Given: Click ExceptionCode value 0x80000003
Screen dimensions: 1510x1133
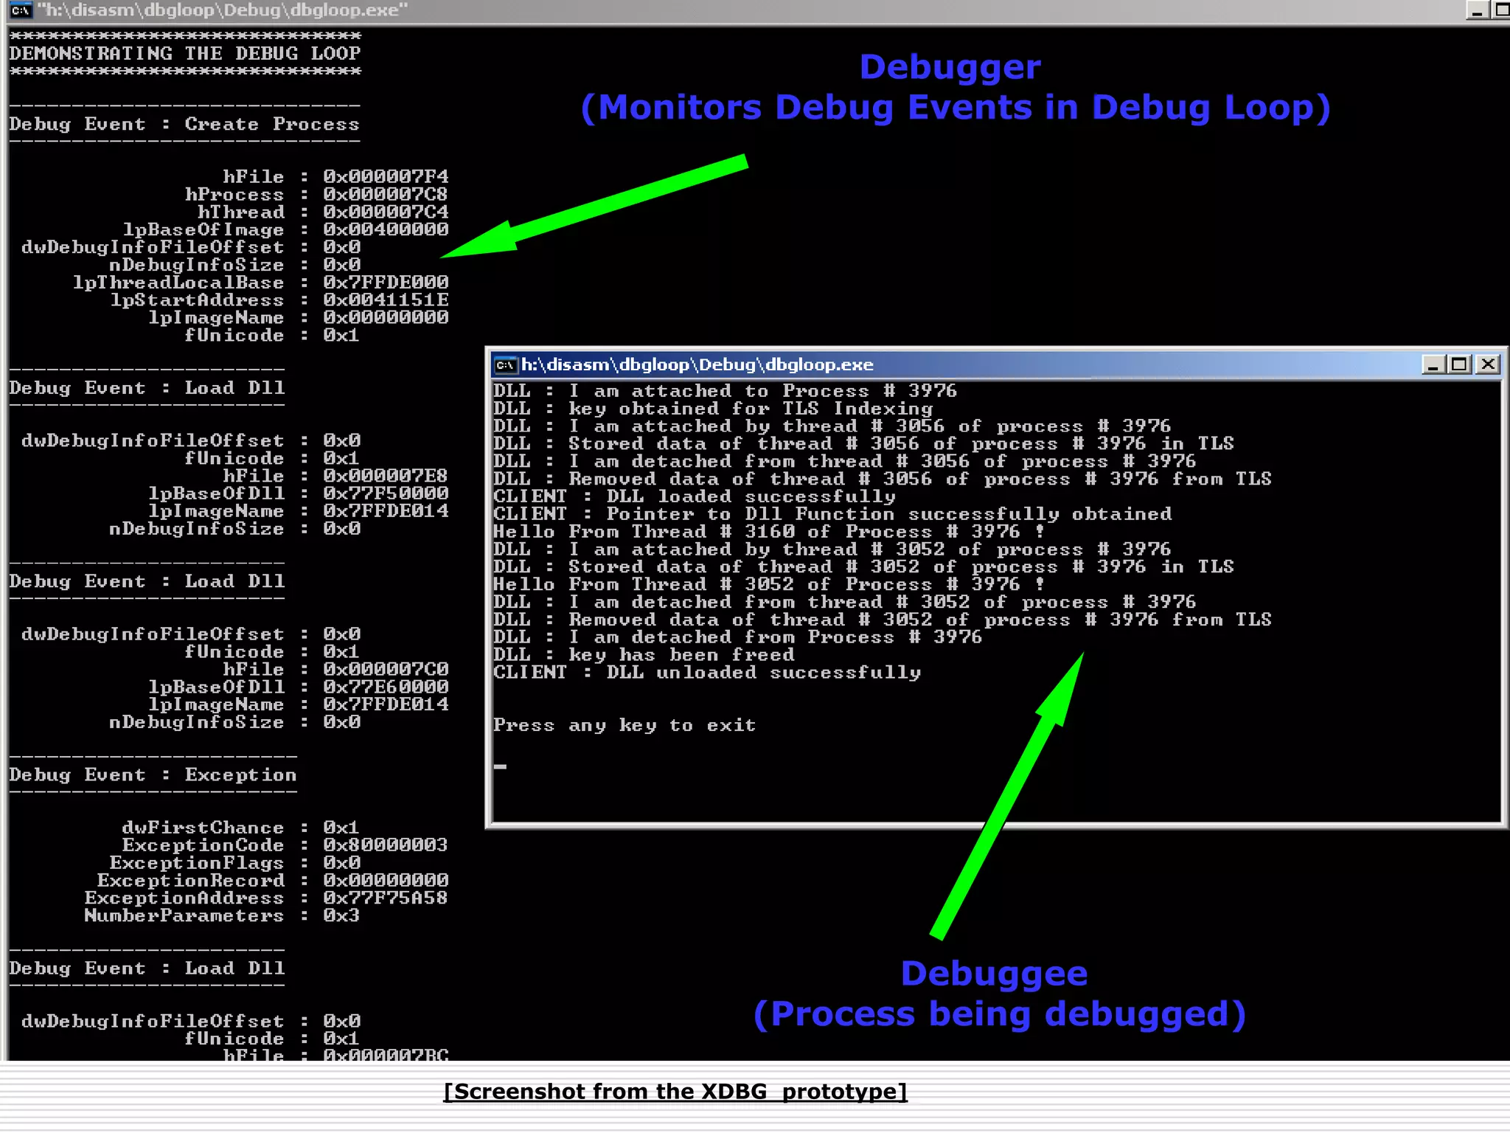Looking at the screenshot, I should point(386,845).
